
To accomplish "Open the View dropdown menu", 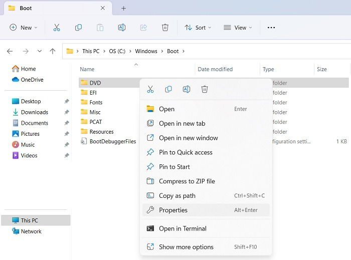I will [x=238, y=28].
